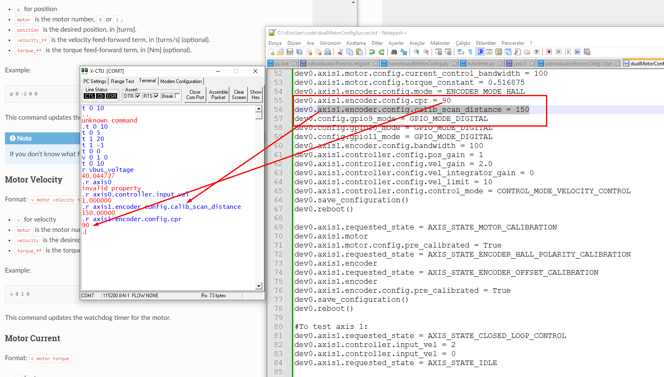The image size is (664, 377).
Task: Click the green Redo arrow icon
Action: click(382, 52)
